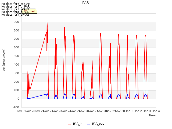Click the x-axis tick Nov 22
Image resolution: width=172 pixels, height=129 pixels.
(48, 111)
